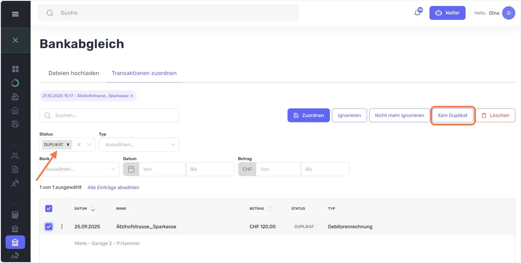This screenshot has height=263, width=521.
Task: Click the Datum Von input field
Action: coord(162,169)
